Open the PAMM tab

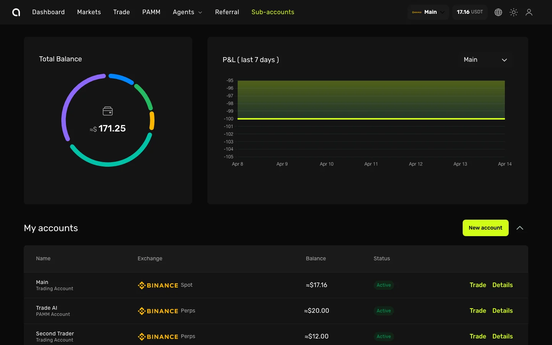tap(151, 12)
